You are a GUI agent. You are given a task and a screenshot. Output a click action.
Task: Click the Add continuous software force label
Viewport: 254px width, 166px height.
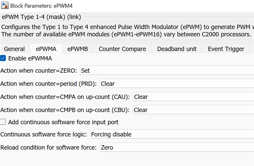(x=63, y=122)
